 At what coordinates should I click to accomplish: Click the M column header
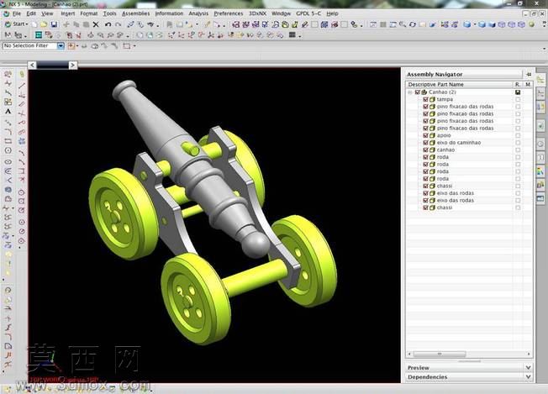527,85
